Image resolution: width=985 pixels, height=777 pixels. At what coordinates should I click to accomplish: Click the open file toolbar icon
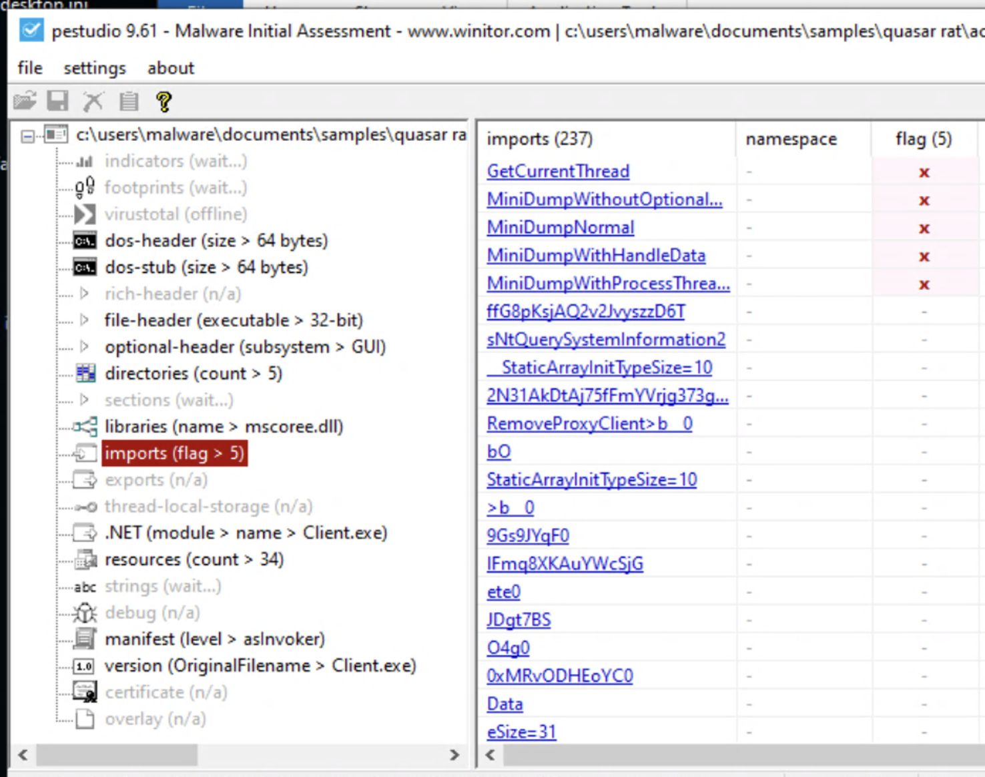tap(25, 101)
